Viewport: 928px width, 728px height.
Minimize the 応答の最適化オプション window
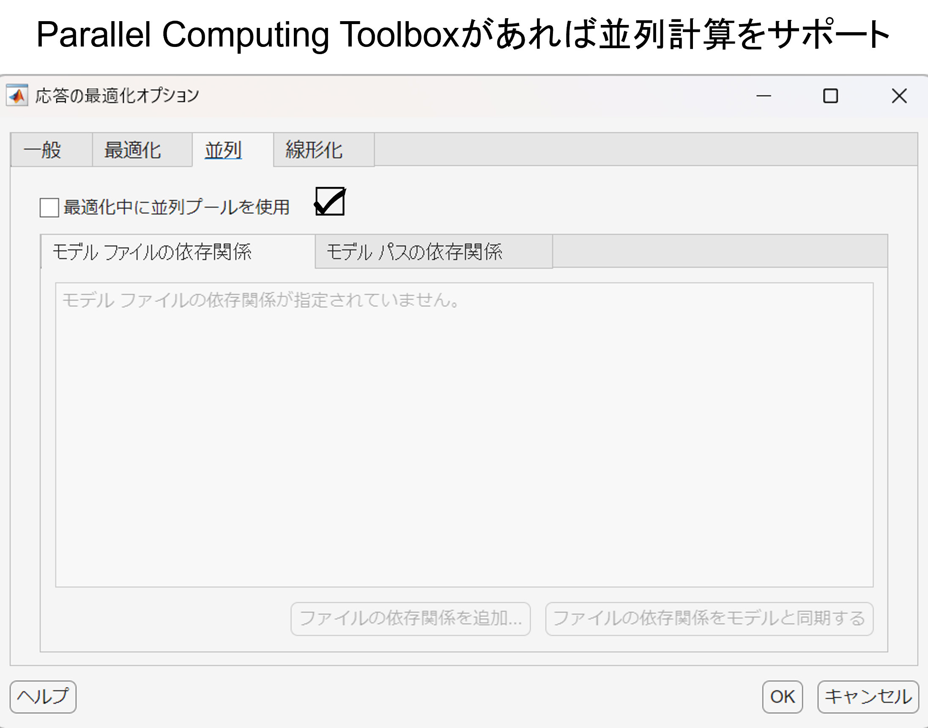coord(764,96)
